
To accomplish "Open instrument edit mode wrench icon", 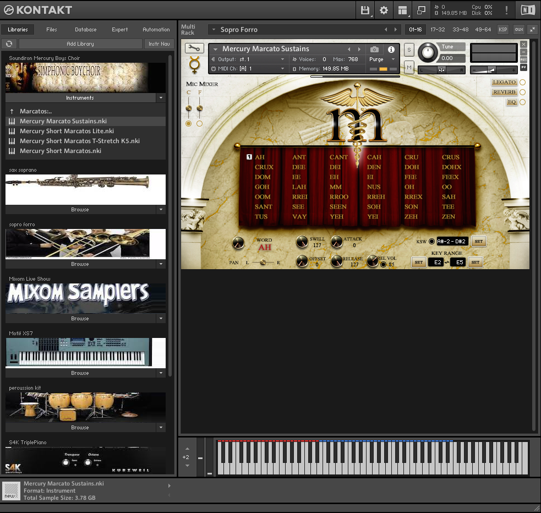I will (x=194, y=48).
